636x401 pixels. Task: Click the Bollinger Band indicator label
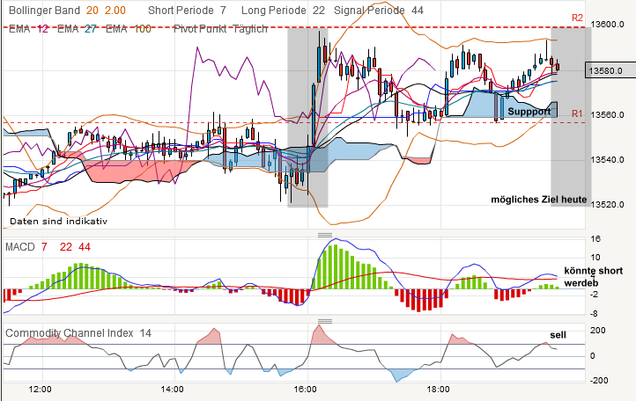coord(44,11)
